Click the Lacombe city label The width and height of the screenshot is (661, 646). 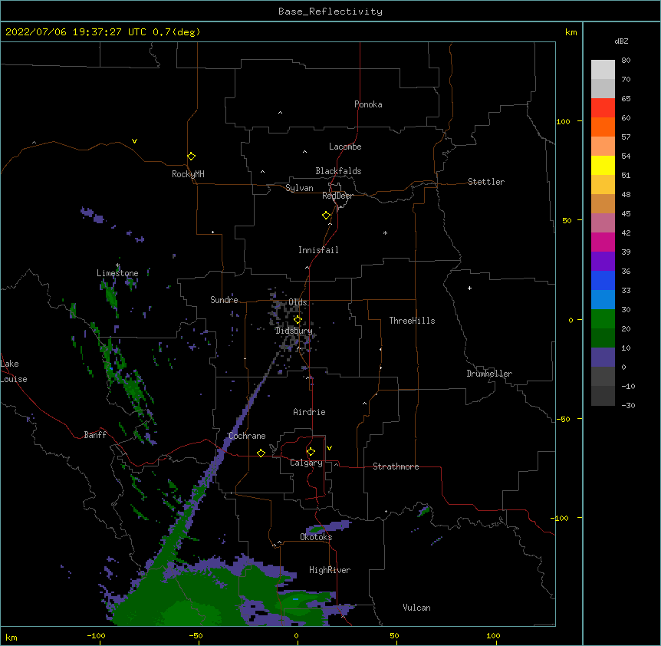[x=345, y=147]
